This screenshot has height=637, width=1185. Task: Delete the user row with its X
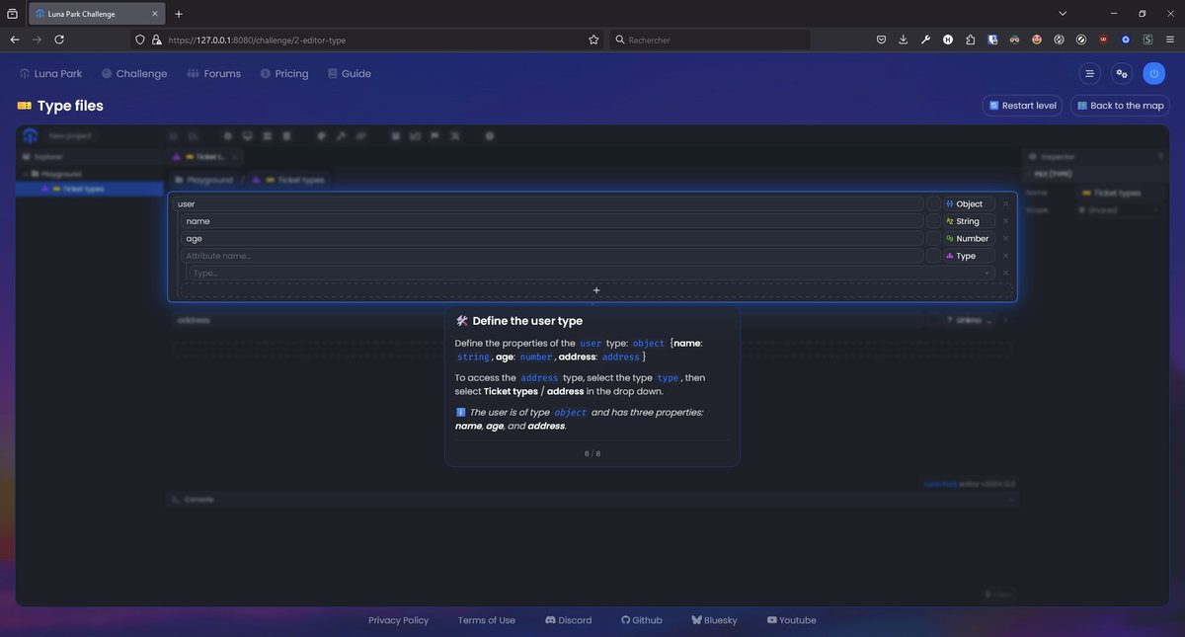pyautogui.click(x=1005, y=204)
